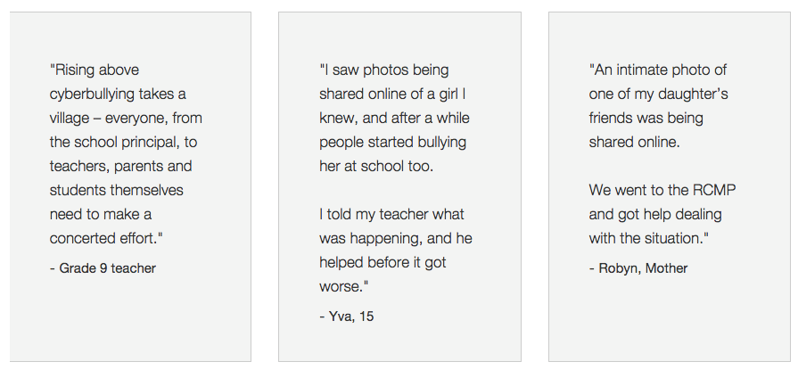Click "students themselves" line in first card
This screenshot has width=798, height=370.
coord(117,190)
